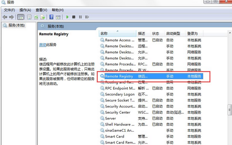The image size is (232, 145).
Task: Click gear icon of Security Center row
Action: [102, 112]
